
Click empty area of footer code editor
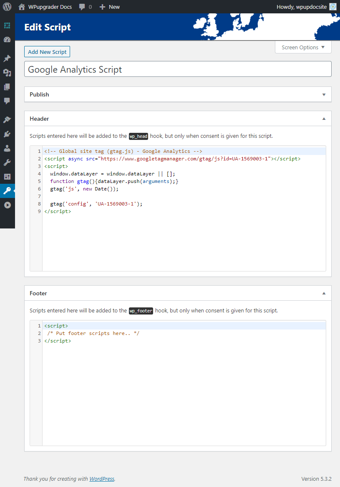[184, 394]
